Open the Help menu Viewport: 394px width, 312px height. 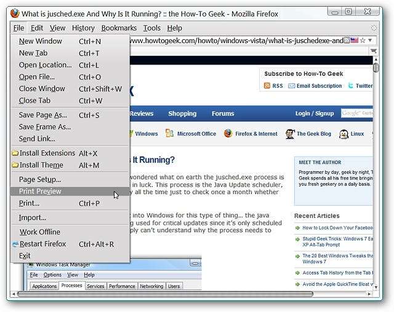(x=174, y=28)
